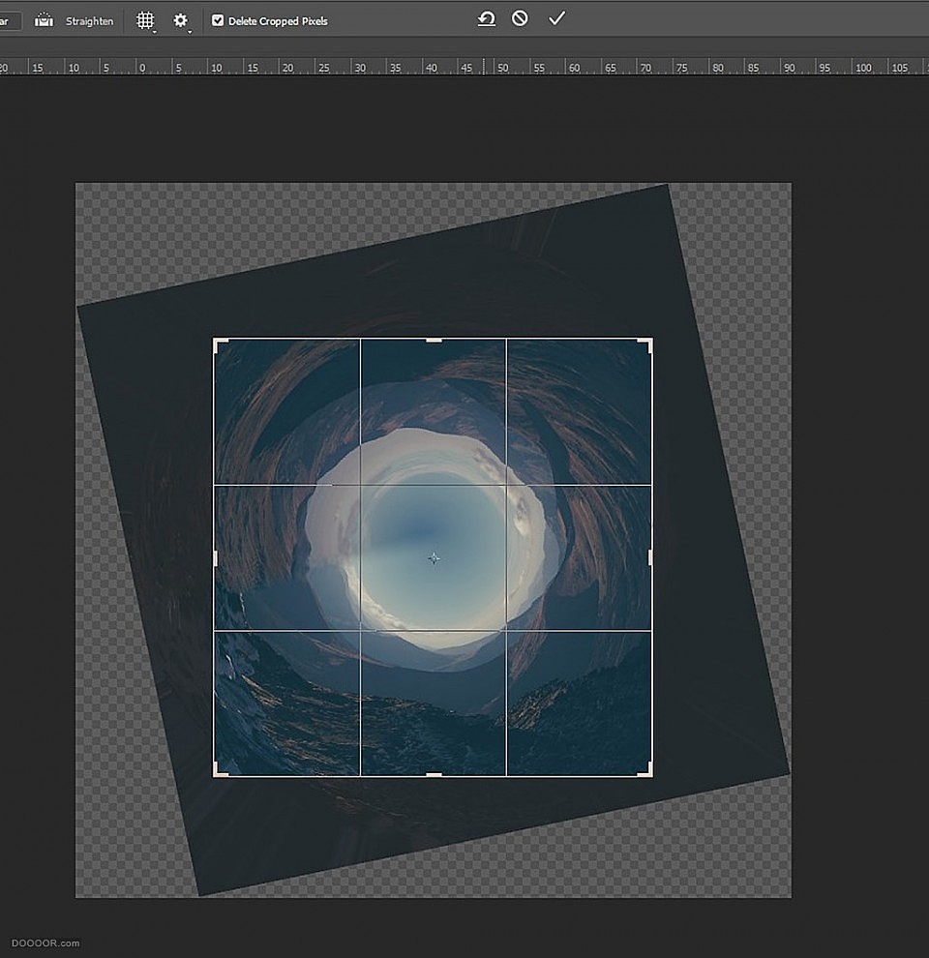Commit the crop with the checkmark icon
Screen dimensions: 929x958
click(x=556, y=18)
